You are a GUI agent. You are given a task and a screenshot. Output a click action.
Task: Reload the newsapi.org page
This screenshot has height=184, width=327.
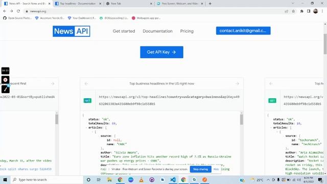click(18, 11)
